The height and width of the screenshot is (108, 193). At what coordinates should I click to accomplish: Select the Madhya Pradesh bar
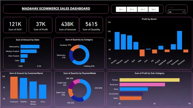[29, 51]
